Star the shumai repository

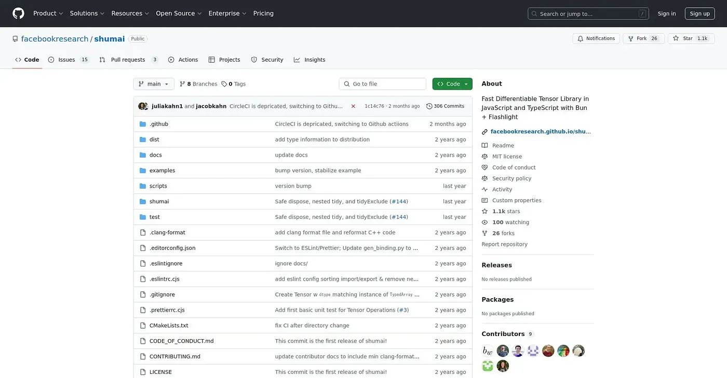[691, 38]
